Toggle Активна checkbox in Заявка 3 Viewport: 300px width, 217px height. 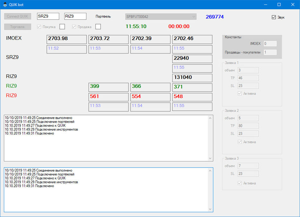tap(240, 183)
